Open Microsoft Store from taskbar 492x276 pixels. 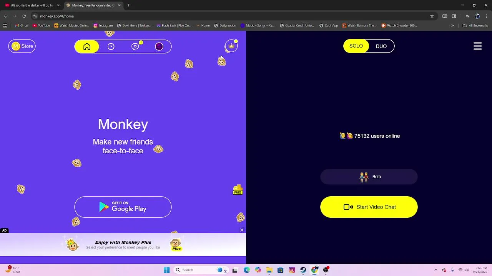(280, 270)
